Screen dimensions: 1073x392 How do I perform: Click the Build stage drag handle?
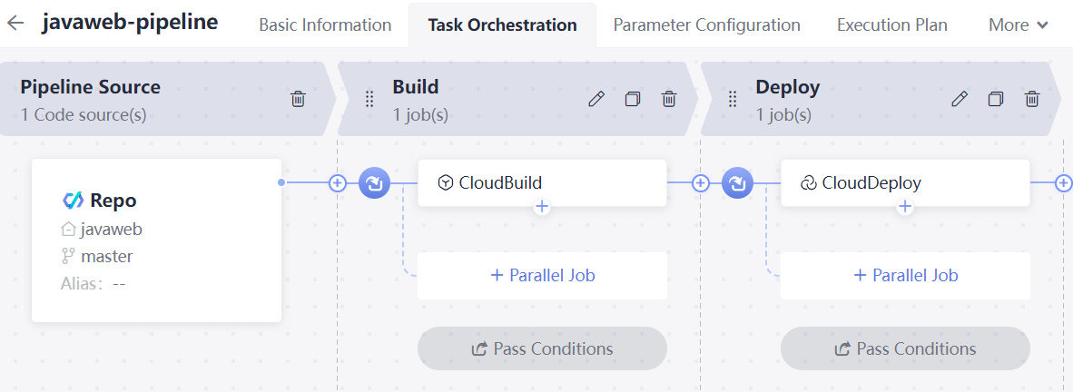(x=369, y=99)
